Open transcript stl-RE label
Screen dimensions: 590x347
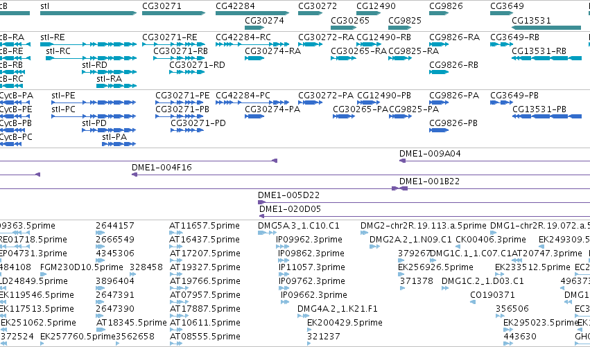click(52, 37)
